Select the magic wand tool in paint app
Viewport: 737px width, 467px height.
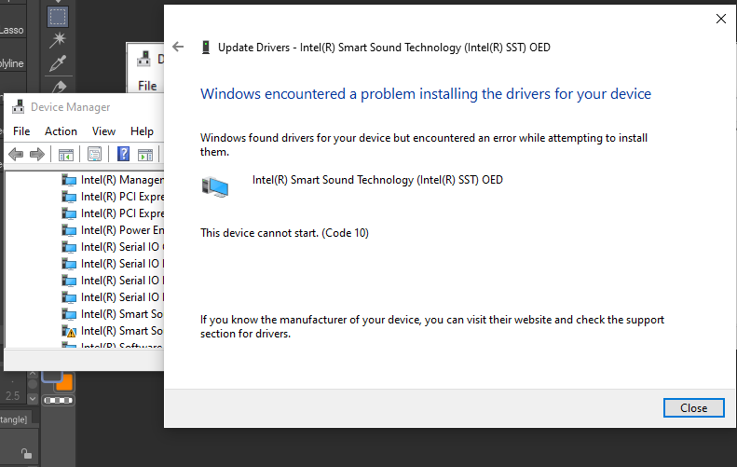point(58,39)
